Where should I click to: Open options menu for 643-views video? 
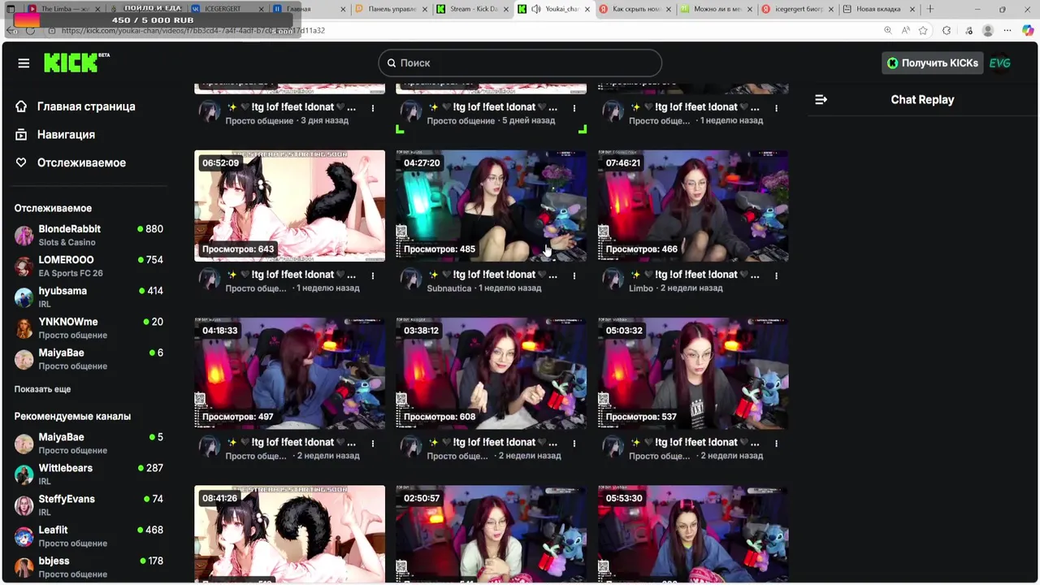373,275
